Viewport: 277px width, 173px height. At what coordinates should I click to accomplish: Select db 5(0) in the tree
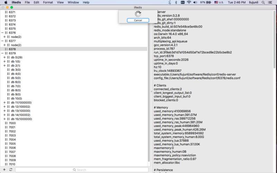pos(16,78)
